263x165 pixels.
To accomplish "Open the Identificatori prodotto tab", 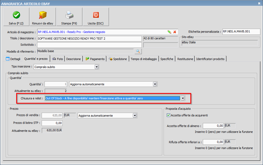I will point(210,59).
